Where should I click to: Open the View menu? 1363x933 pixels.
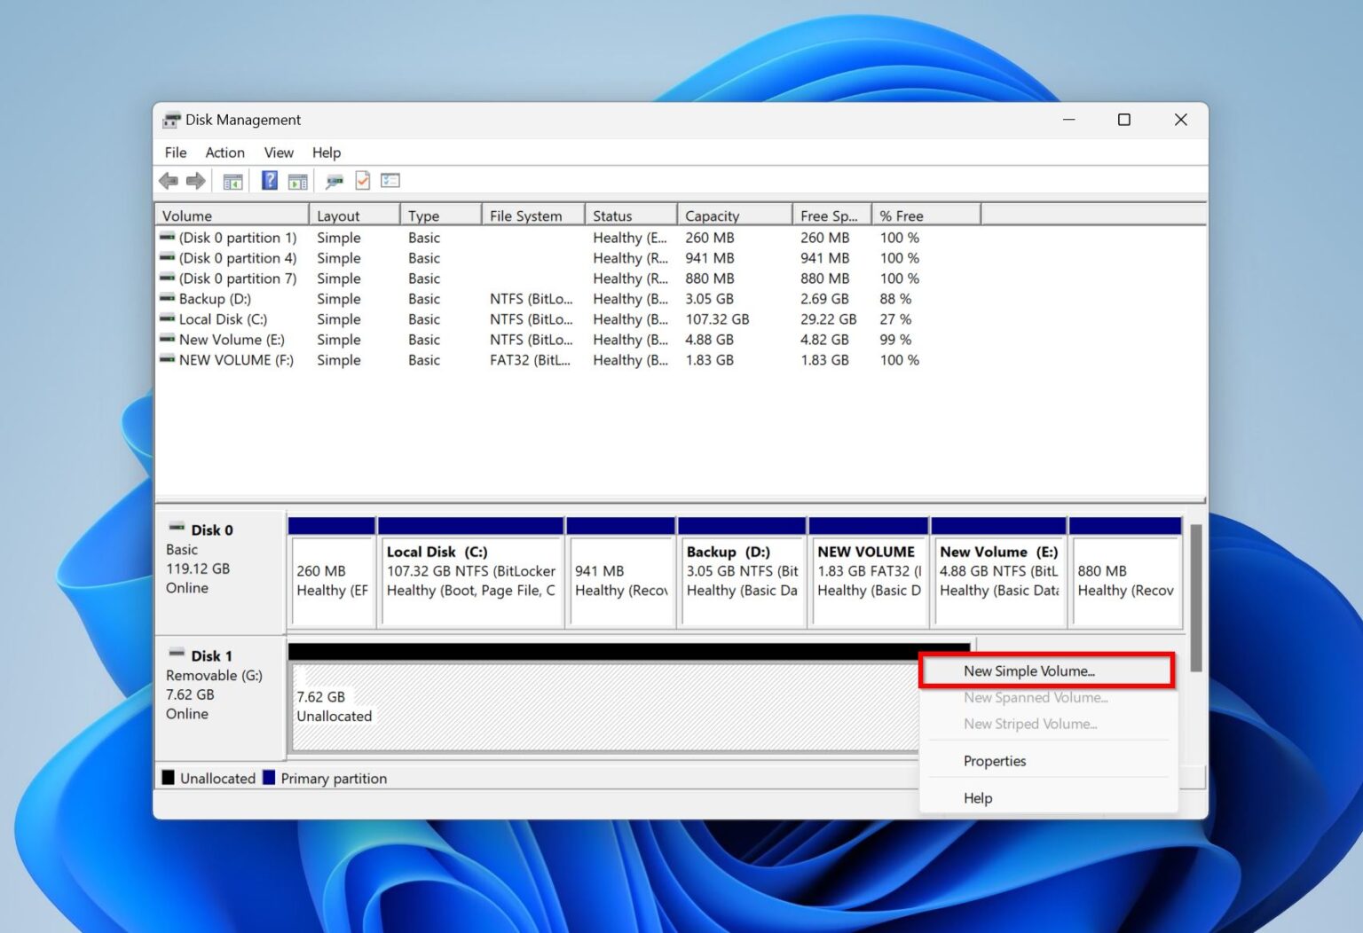click(278, 152)
